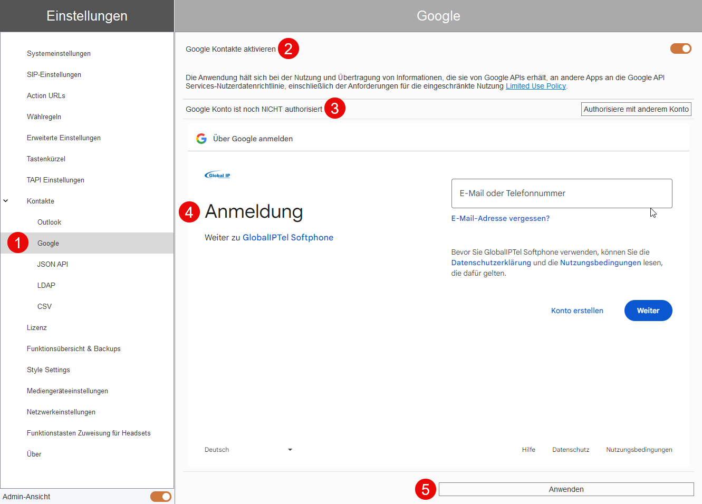
Task: Click Datenschutz in the sign-in footer
Action: coord(571,450)
